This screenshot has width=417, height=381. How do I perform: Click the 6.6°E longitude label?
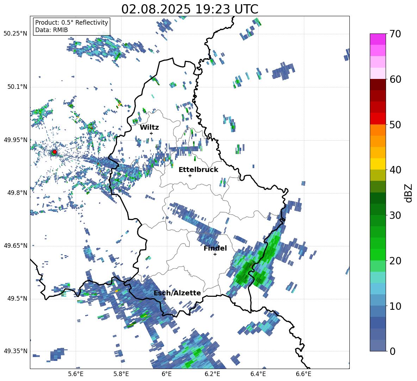(304, 374)
